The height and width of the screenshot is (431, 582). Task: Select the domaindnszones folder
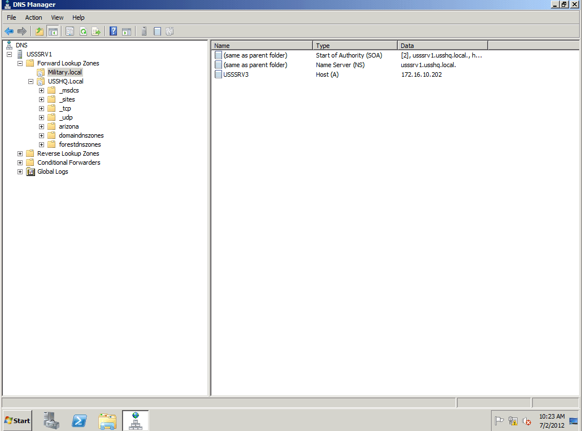81,135
